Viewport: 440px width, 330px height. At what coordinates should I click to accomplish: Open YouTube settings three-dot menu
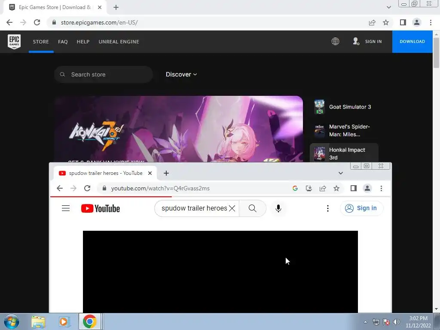tap(328, 208)
